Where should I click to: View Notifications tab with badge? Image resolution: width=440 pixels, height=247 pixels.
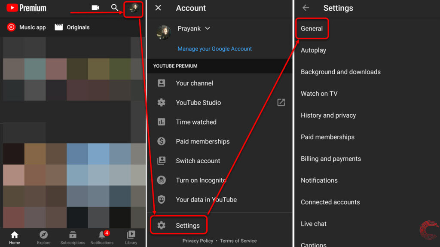pos(102,237)
